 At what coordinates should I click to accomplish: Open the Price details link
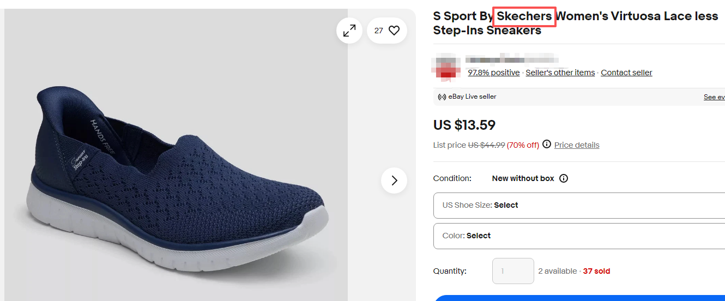tap(577, 145)
